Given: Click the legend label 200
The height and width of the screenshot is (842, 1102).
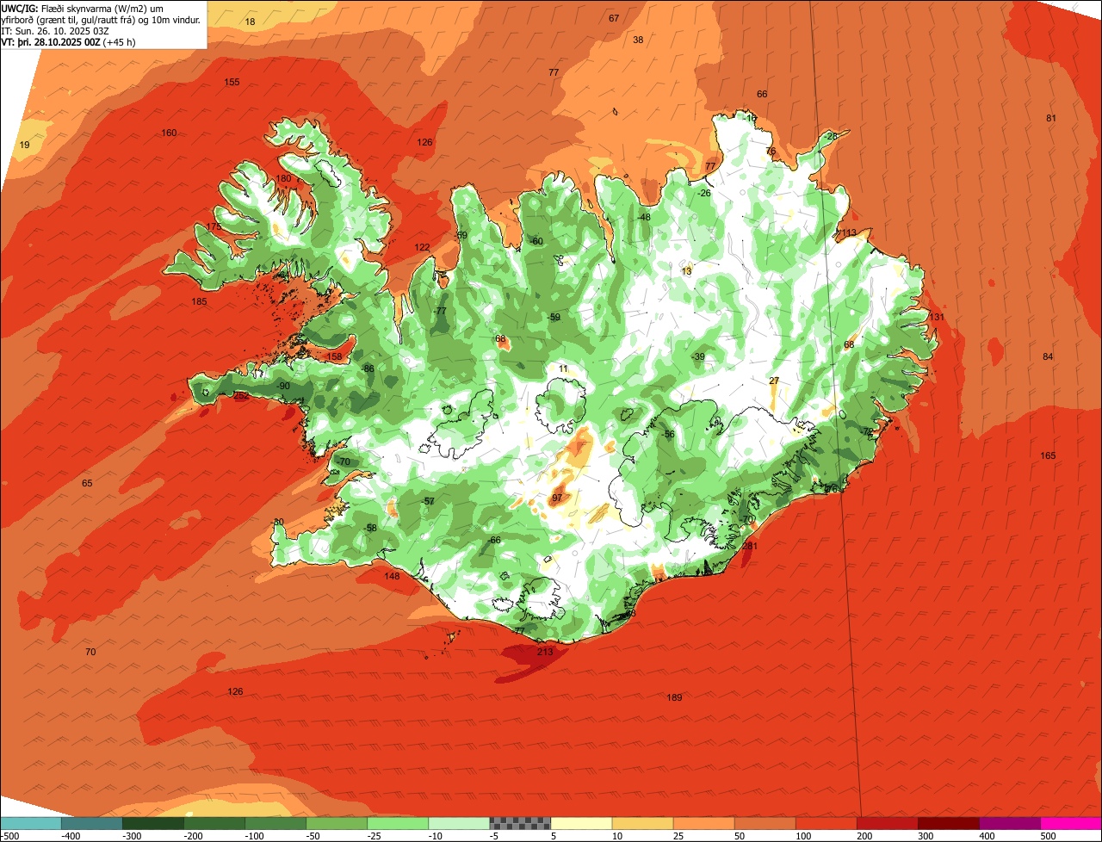Looking at the screenshot, I should [x=865, y=836].
